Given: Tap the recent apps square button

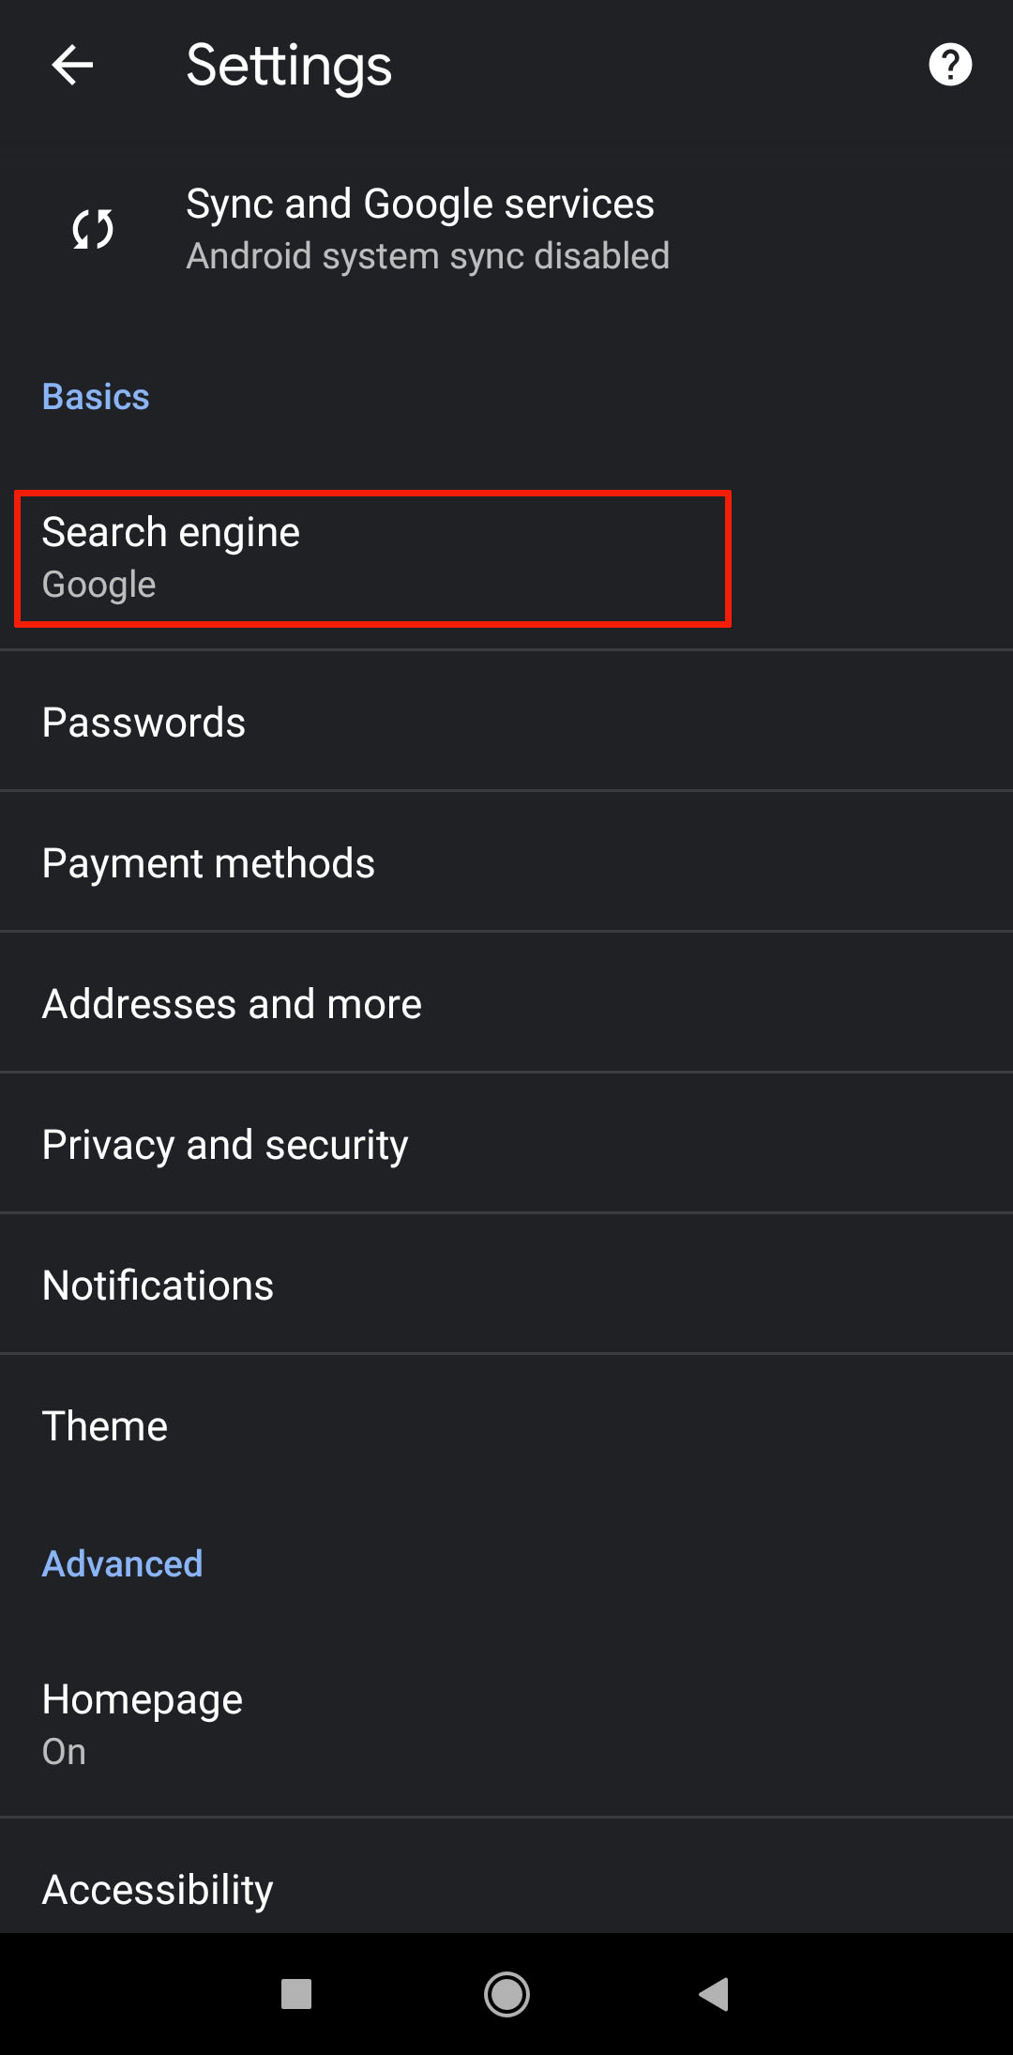Looking at the screenshot, I should [x=296, y=1993].
